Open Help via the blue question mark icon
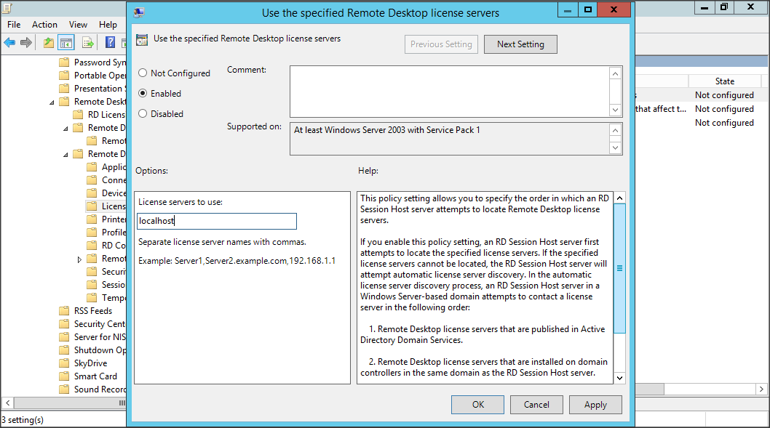770x428 pixels. [111, 43]
